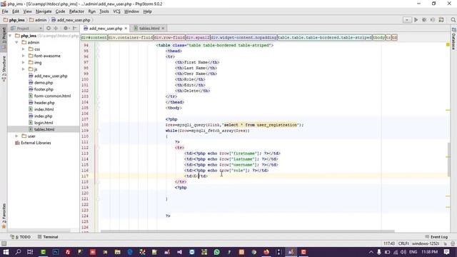Screen dimensions: 457x257
Task: Open the Refactor menu
Action: 76,11
